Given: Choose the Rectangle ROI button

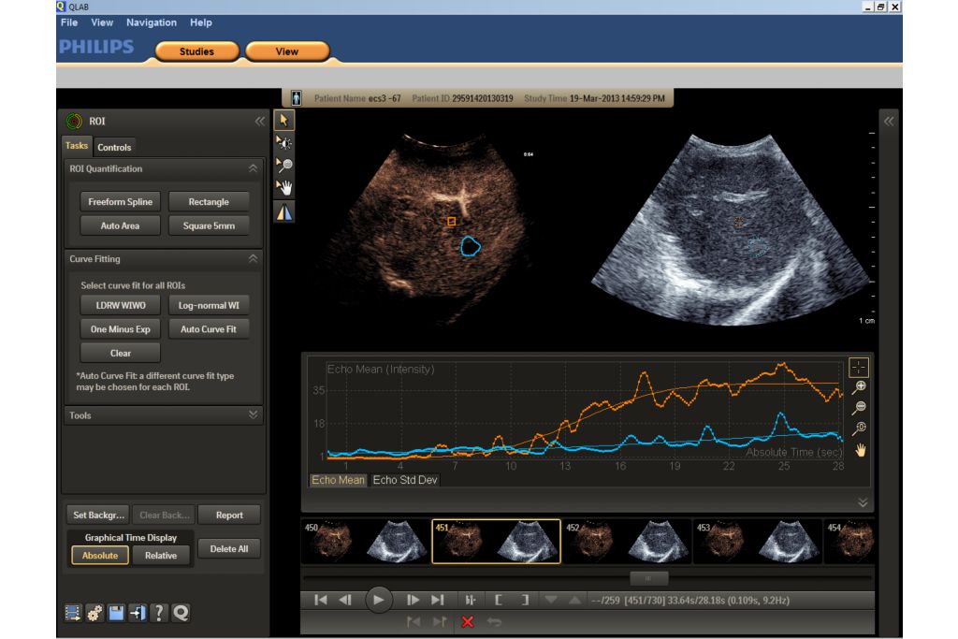Looking at the screenshot, I should (209, 201).
